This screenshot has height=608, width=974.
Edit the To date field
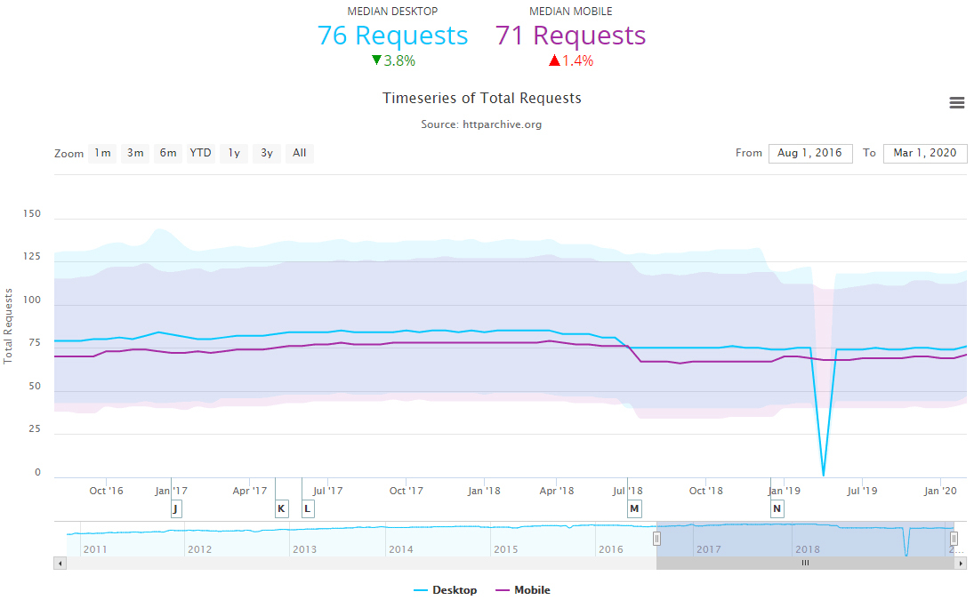[924, 153]
